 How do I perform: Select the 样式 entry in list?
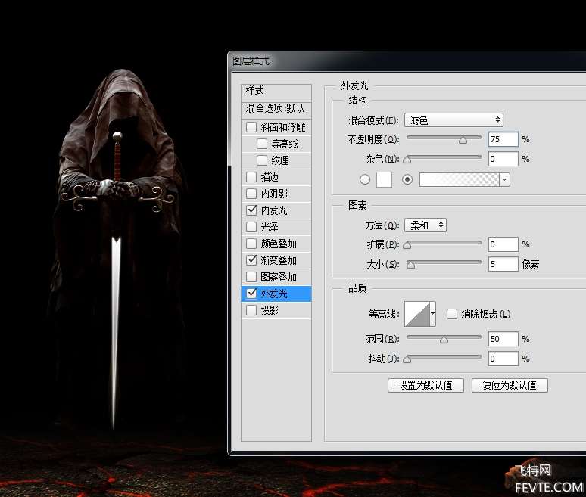click(x=276, y=91)
